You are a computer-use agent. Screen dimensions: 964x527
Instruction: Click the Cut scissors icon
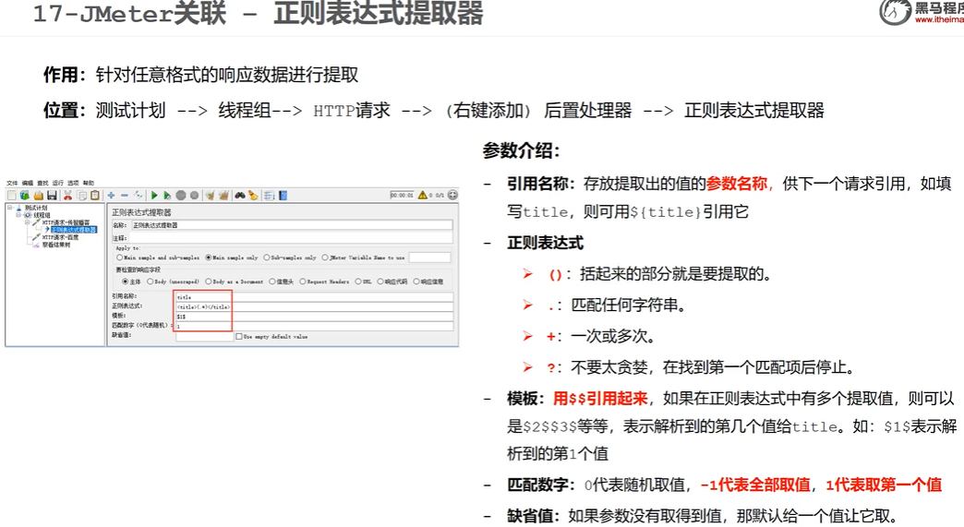point(67,196)
